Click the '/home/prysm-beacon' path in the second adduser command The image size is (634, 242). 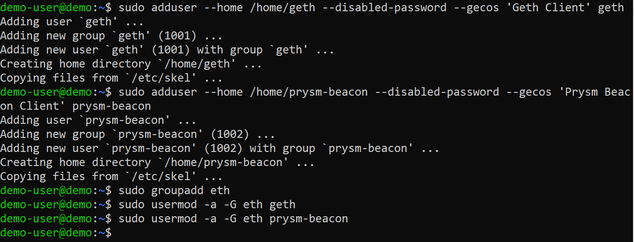308,92
